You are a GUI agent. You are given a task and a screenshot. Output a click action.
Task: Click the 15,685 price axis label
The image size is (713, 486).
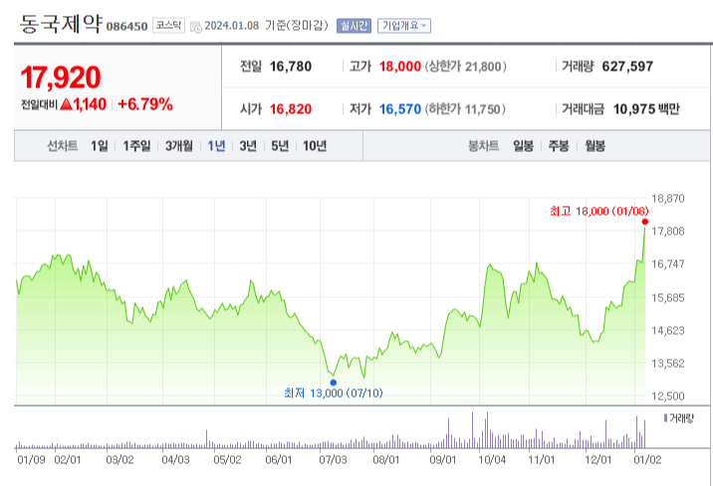[668, 298]
